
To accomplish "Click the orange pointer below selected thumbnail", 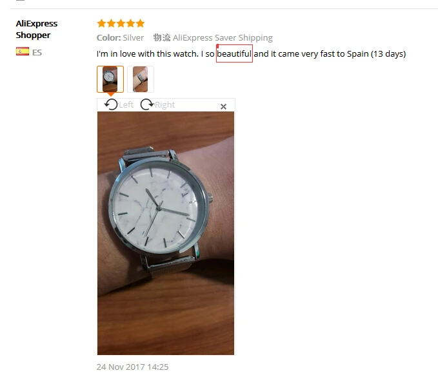I will tap(110, 94).
